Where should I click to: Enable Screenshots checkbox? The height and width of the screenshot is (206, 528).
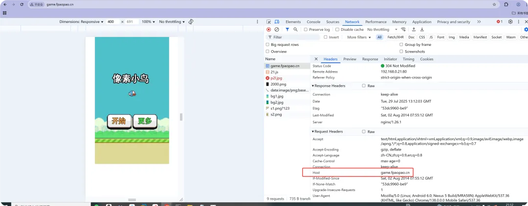click(401, 52)
